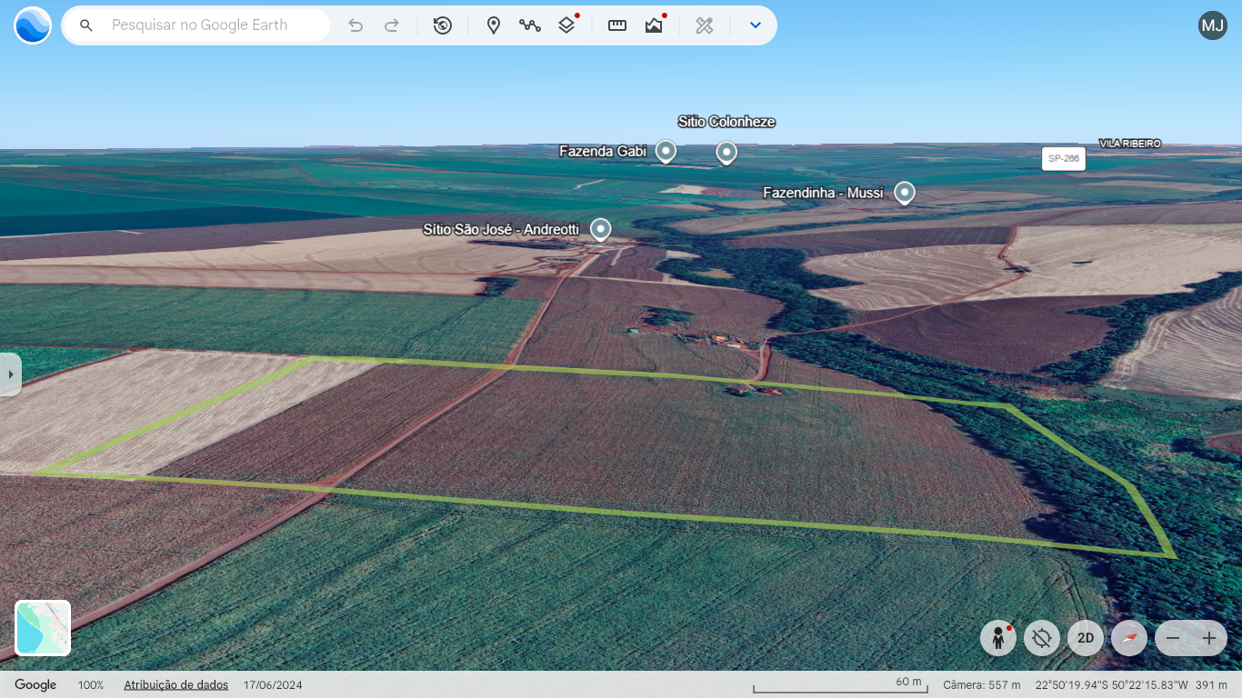Open the map layers icon

(x=566, y=25)
